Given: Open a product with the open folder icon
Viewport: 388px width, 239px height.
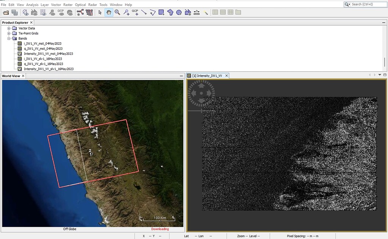Looking at the screenshot, I should coord(6,12).
